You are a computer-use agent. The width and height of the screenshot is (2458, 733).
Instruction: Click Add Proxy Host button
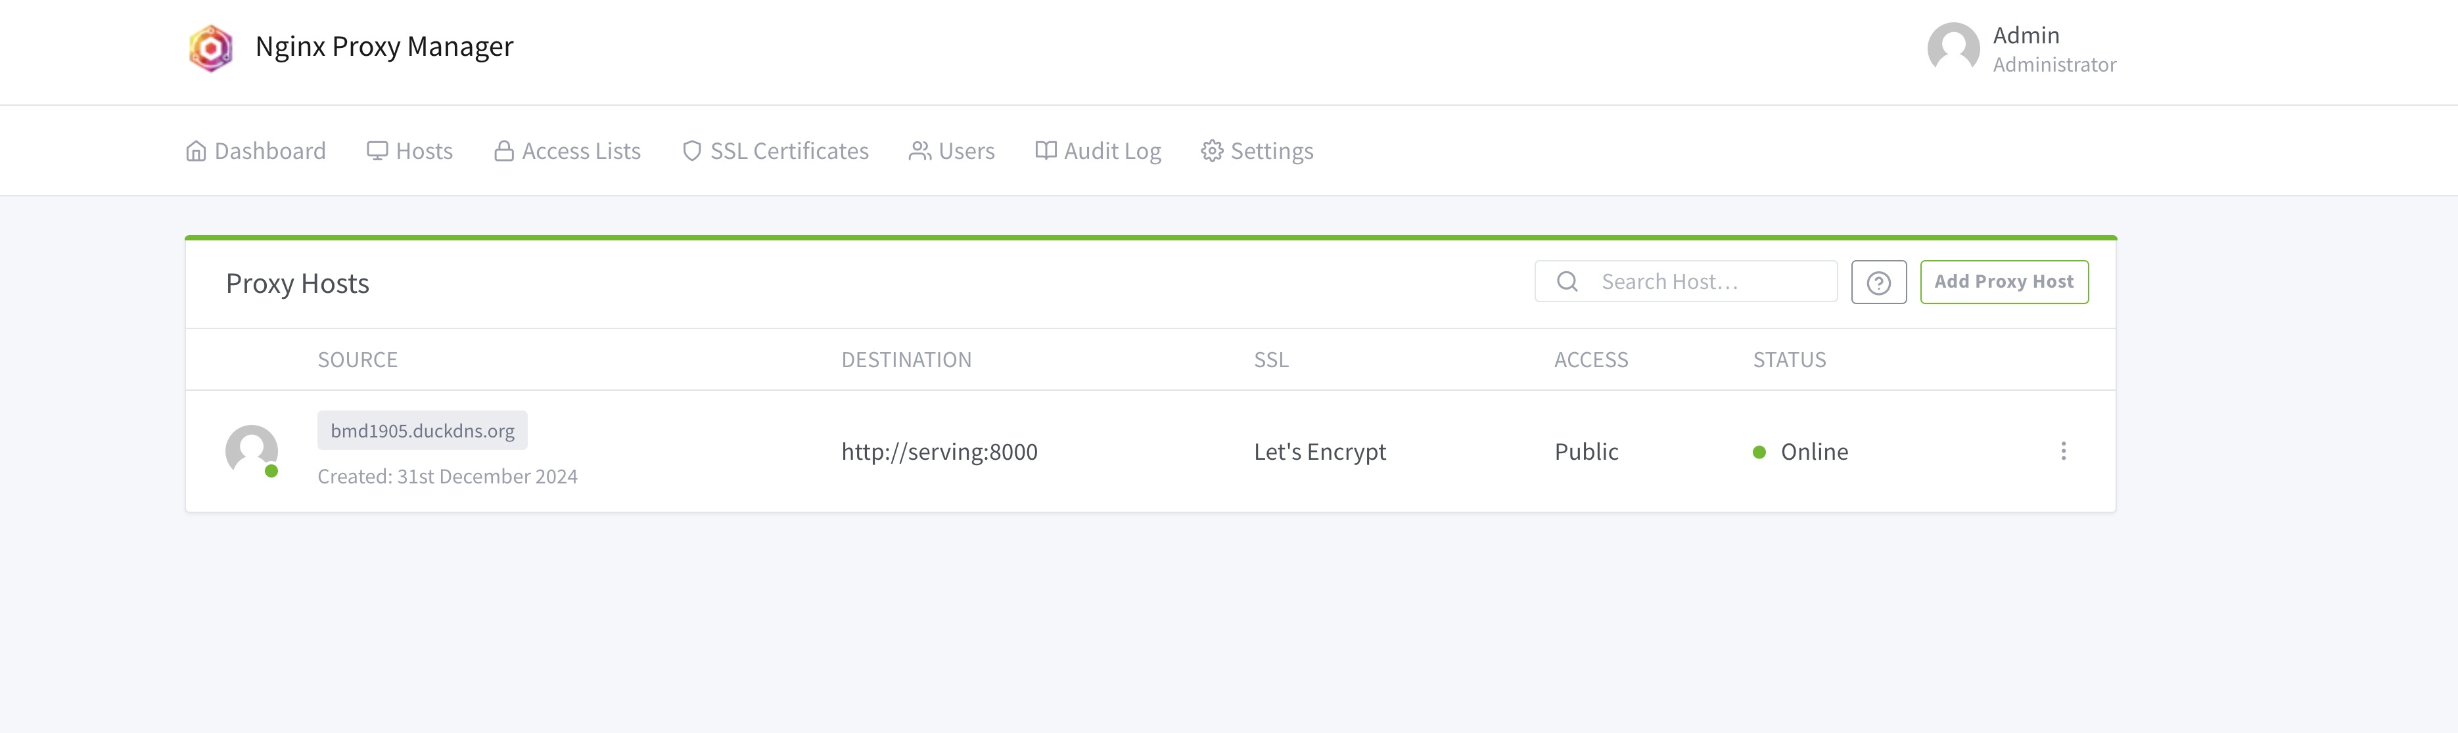[2003, 282]
